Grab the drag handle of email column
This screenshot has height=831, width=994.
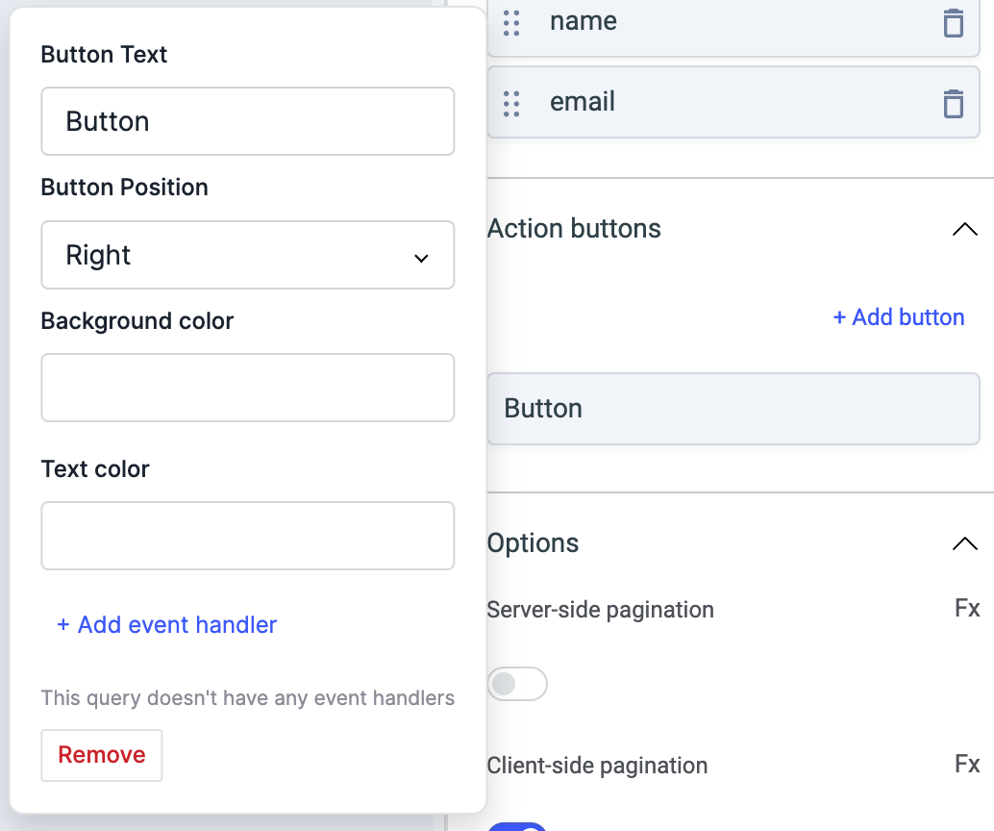[511, 103]
